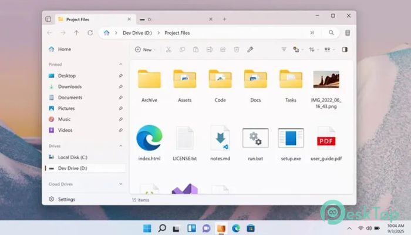Click the Refresh button in navigation bar

click(x=90, y=33)
